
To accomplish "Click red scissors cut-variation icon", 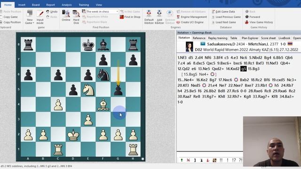I will pos(188,160).
